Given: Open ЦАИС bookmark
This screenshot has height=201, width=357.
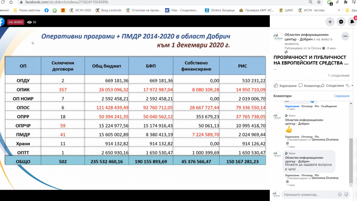Looking at the screenshot, I should tap(286, 10).
